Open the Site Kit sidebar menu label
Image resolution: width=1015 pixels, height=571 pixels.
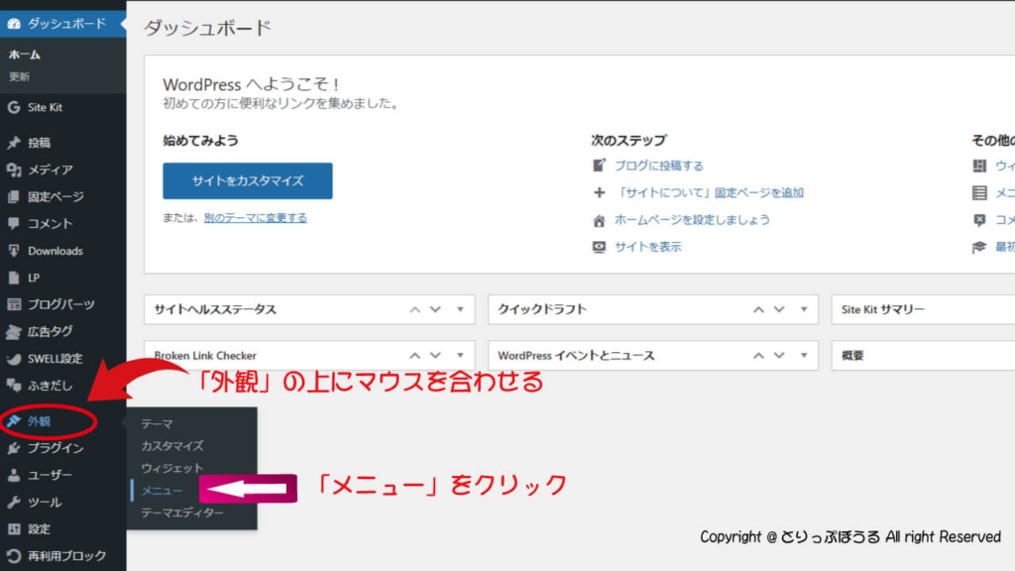point(45,107)
